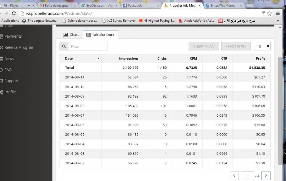Open the Profile gear sidebar item

pyautogui.click(x=9, y=92)
